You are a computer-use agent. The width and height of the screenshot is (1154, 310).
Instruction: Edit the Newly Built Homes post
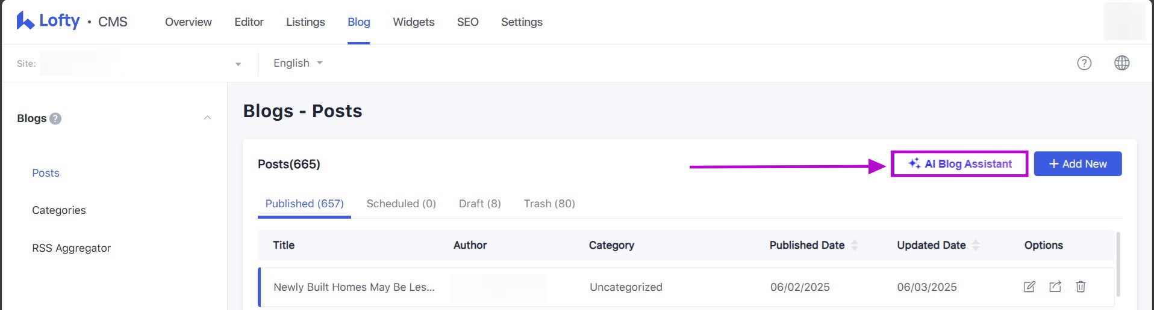click(1029, 287)
